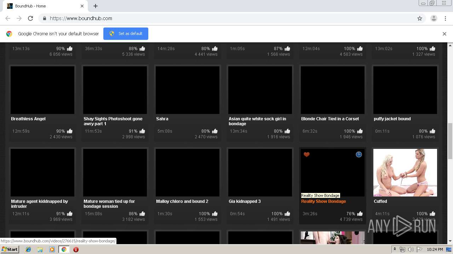Open the highlighted Reality Show Bondage title

point(323,201)
